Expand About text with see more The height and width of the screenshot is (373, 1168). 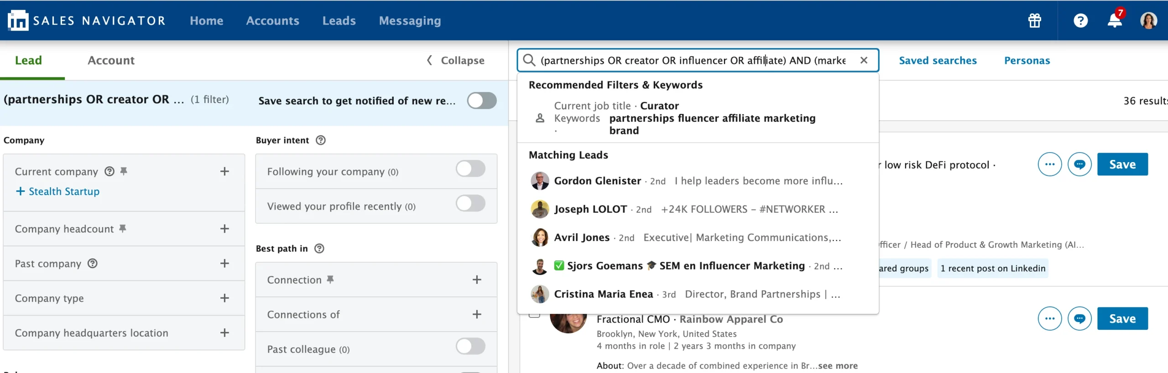(x=838, y=365)
